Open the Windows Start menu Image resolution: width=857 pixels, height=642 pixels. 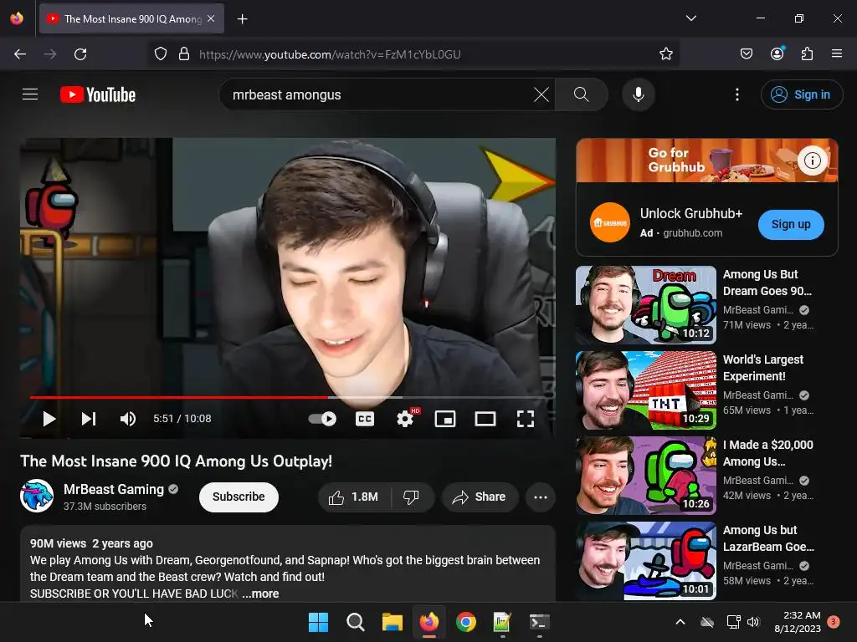pos(318,622)
